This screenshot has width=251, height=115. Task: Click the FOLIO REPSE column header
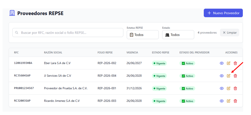(105, 53)
